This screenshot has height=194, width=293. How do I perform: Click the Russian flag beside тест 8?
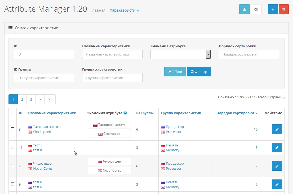click(30, 146)
